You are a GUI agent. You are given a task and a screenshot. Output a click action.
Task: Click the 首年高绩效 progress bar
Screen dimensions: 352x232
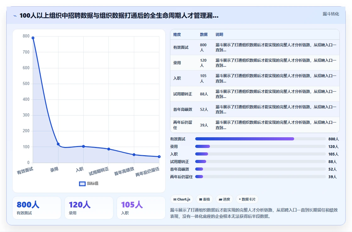point(261,169)
